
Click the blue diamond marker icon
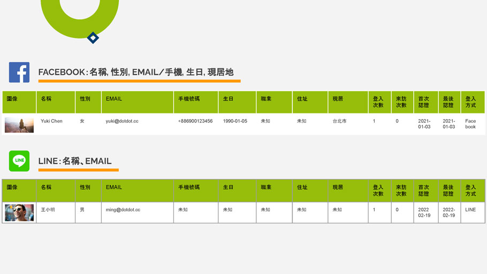click(93, 38)
